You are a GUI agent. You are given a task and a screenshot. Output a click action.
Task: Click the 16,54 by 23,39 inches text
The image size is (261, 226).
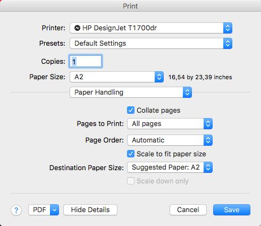pos(200,77)
